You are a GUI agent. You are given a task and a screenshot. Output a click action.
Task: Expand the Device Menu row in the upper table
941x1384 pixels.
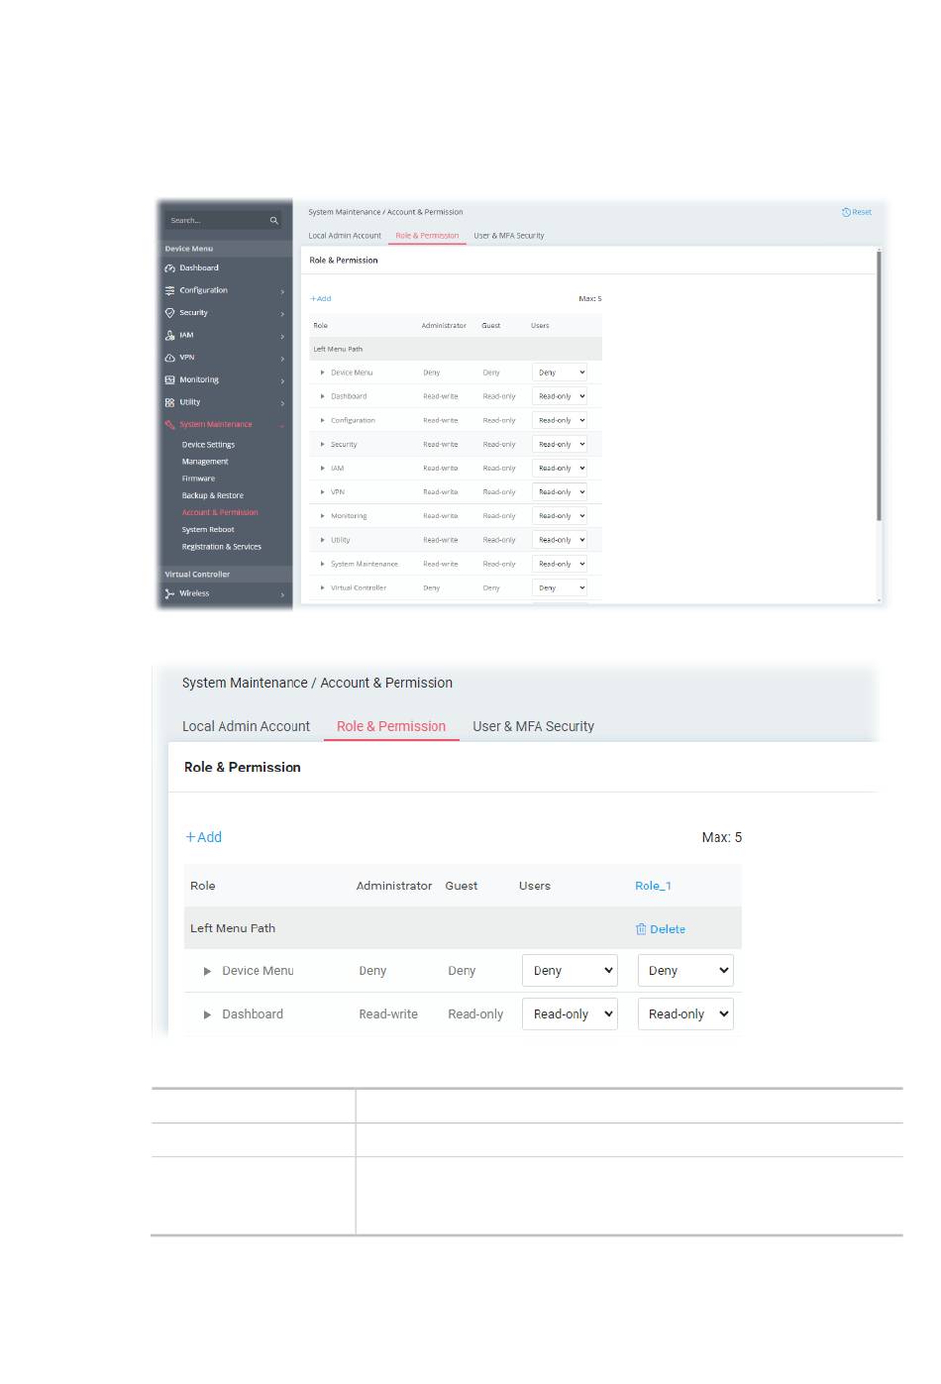coord(322,373)
